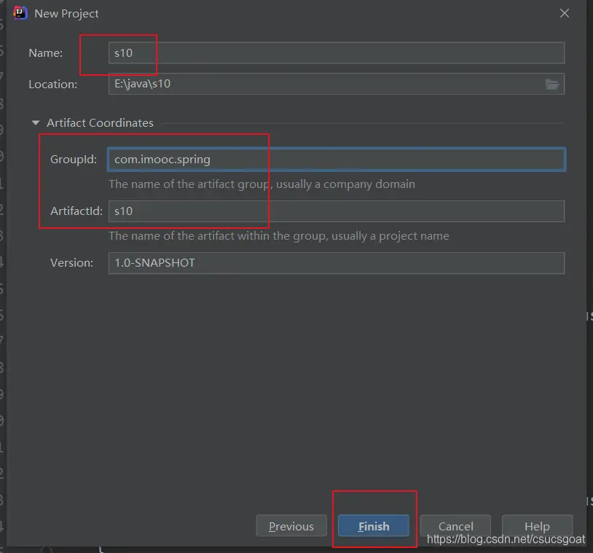Focus the Version field showing 1.0-SNAPSHOT
Viewport: 593px width, 553px height.
(x=335, y=263)
